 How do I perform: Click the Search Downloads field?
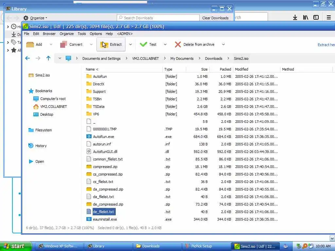(158, 18)
